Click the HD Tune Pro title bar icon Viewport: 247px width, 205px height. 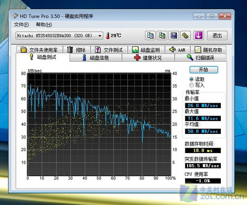(15, 16)
